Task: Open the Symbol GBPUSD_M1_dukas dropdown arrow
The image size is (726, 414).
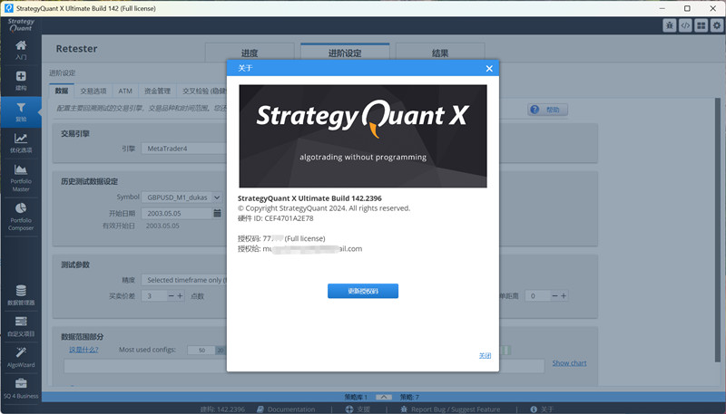Action: (217, 197)
